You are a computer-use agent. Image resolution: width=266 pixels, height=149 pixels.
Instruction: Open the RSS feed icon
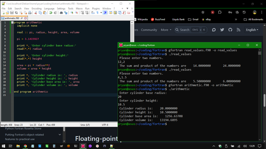pyautogui.click(x=239, y=30)
